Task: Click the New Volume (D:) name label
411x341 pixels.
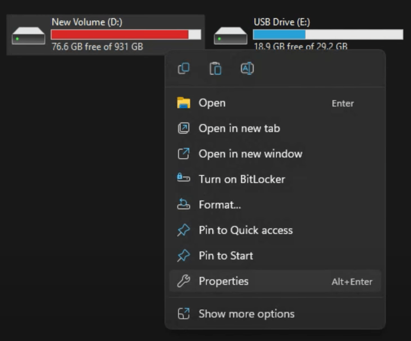Action: 87,22
